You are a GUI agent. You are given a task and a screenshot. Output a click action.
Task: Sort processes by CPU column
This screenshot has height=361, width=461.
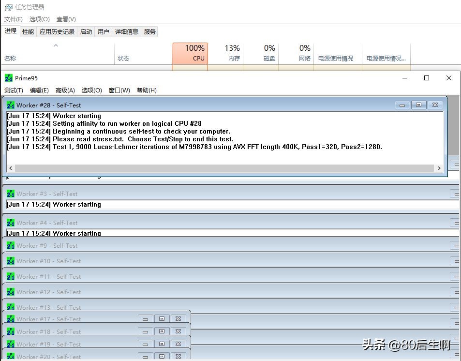190,53
